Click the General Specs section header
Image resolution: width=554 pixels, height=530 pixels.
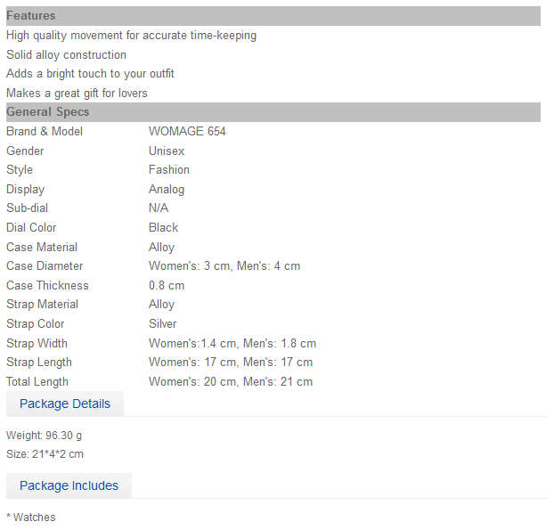coord(275,113)
